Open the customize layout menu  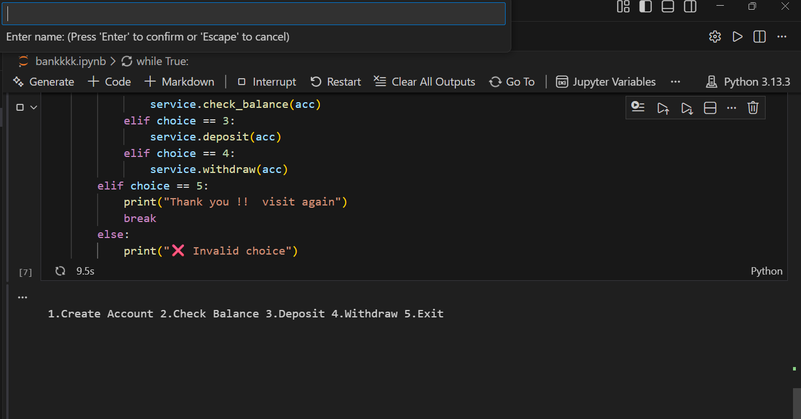pyautogui.click(x=623, y=7)
